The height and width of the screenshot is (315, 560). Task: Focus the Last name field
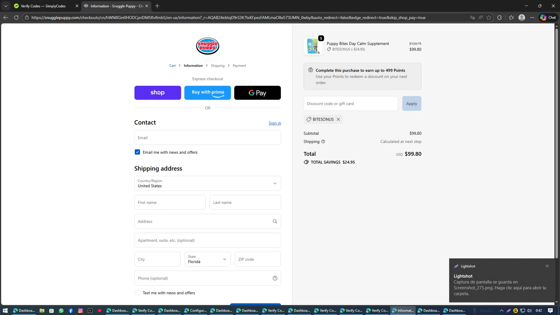(245, 202)
